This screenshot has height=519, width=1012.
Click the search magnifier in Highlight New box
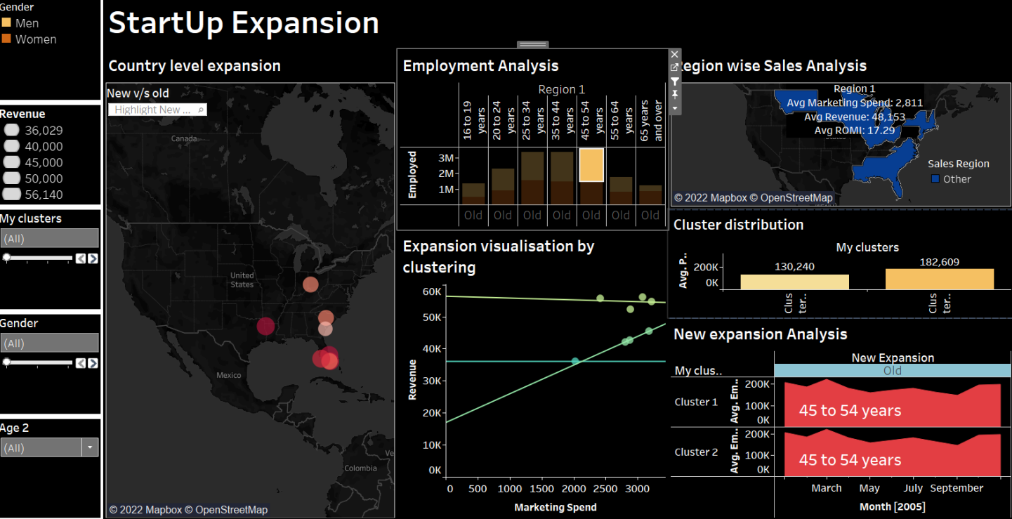[x=200, y=110]
